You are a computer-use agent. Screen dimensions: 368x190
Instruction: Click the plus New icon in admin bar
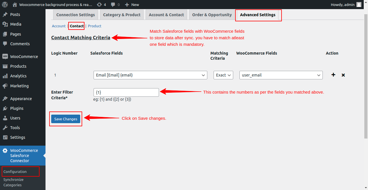pyautogui.click(x=127, y=5)
